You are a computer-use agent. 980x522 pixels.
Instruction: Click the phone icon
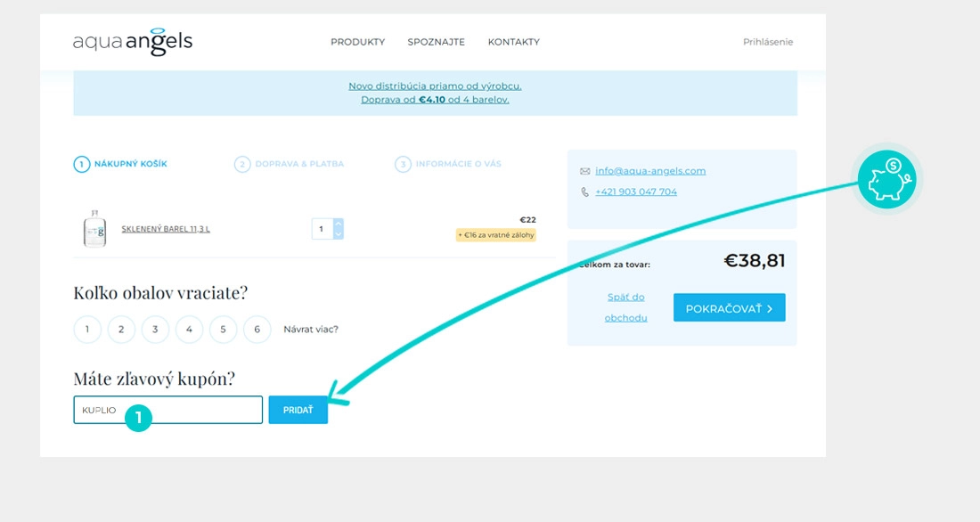point(585,192)
